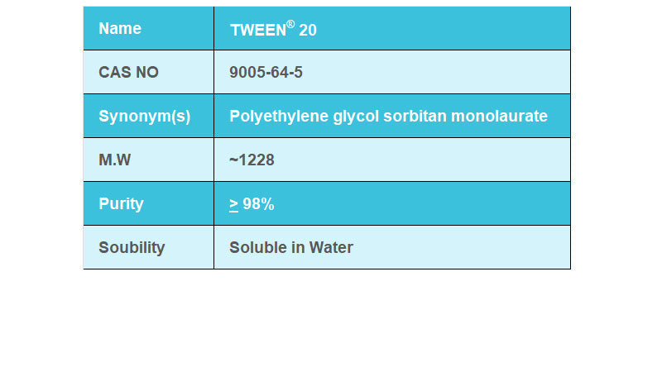662x372 pixels.
Task: Click the M.W row label
Action: coord(115,160)
